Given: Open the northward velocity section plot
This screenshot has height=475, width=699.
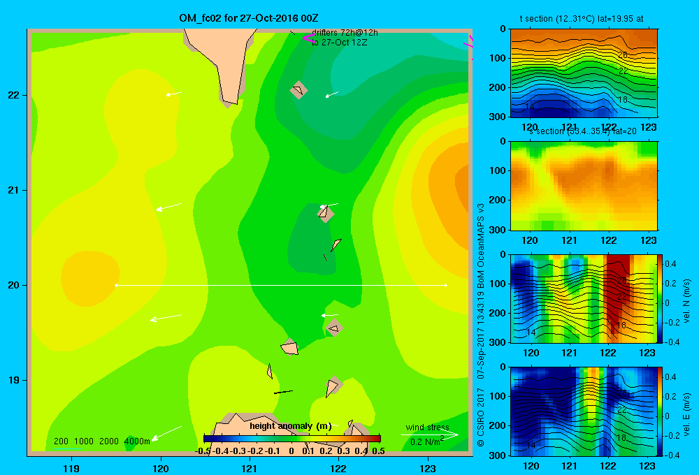Looking at the screenshot, I should (x=584, y=298).
